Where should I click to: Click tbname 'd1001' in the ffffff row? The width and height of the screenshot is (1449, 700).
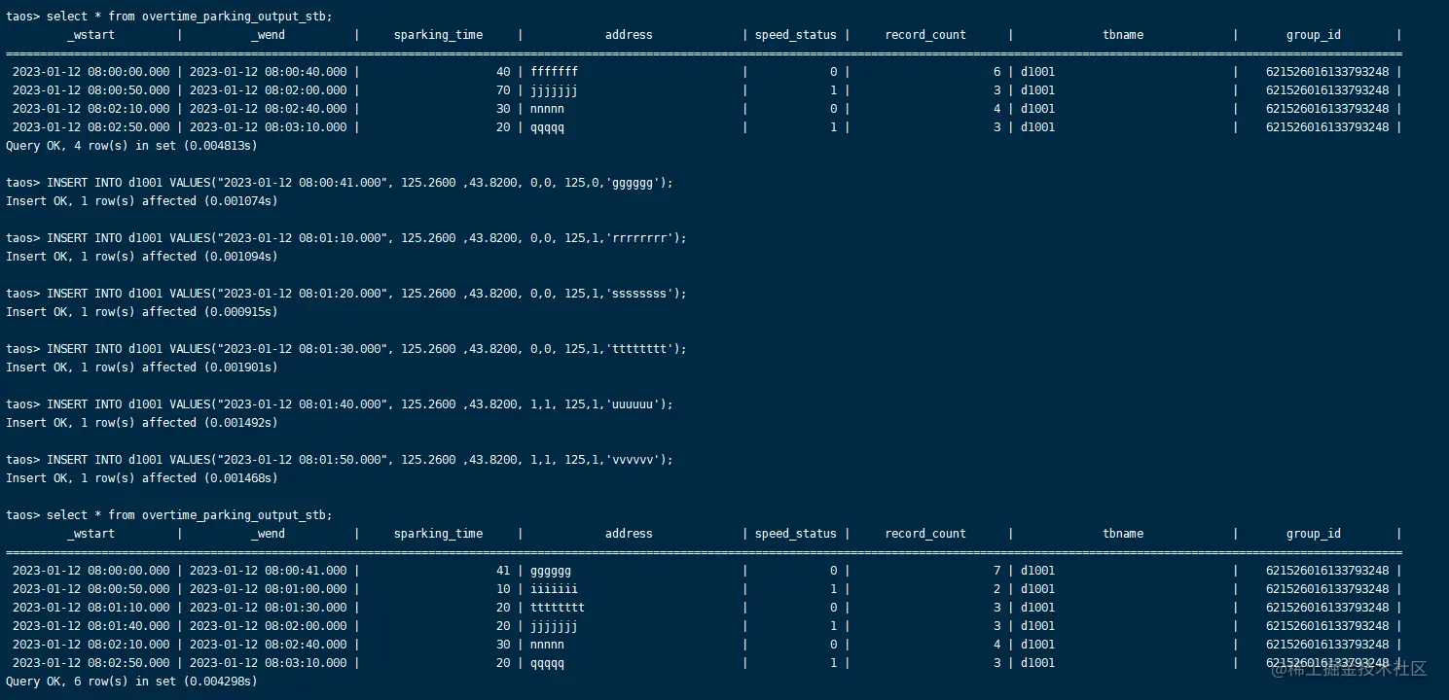click(1037, 72)
